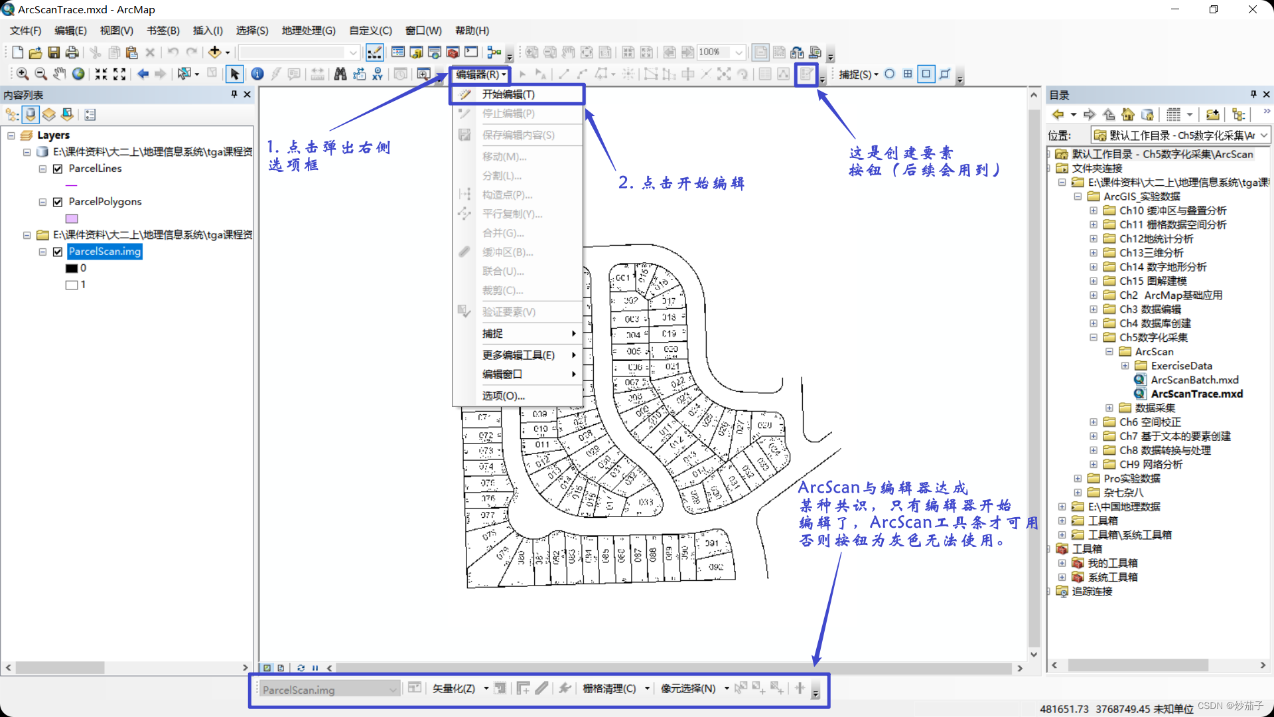Open the 更多编辑工具(E) submenu
The height and width of the screenshot is (717, 1274).
[x=518, y=355]
